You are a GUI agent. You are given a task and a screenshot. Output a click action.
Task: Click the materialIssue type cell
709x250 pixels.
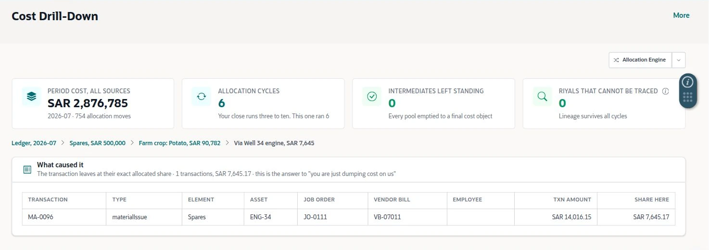(x=144, y=217)
